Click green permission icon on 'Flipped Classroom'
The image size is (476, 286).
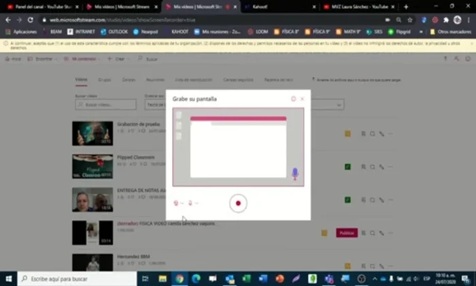tap(347, 167)
